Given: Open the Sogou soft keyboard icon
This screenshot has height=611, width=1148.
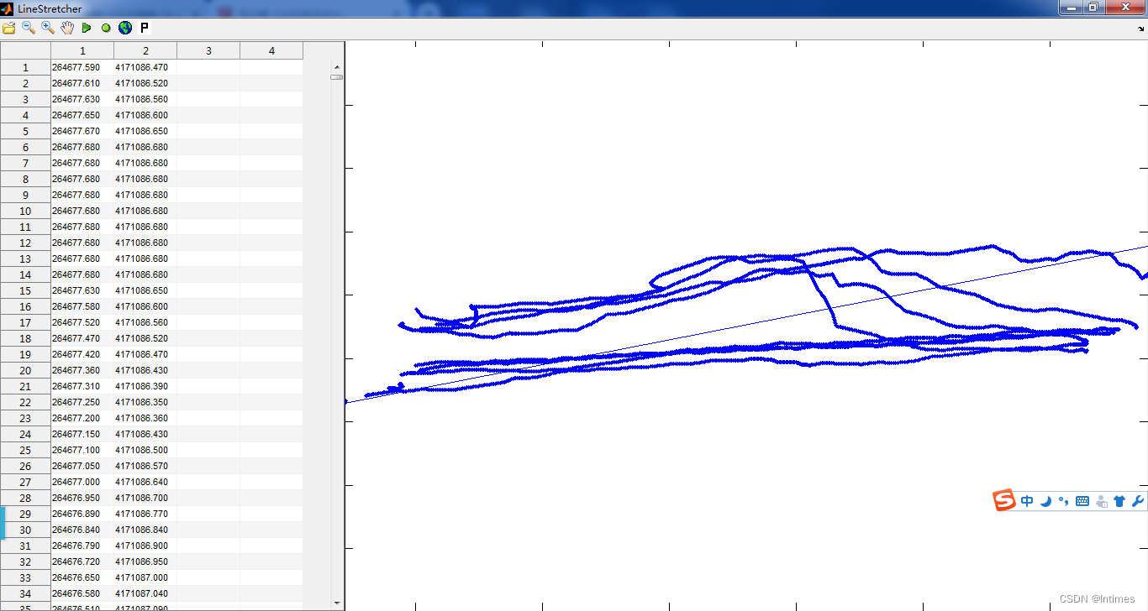Looking at the screenshot, I should pos(1082,500).
